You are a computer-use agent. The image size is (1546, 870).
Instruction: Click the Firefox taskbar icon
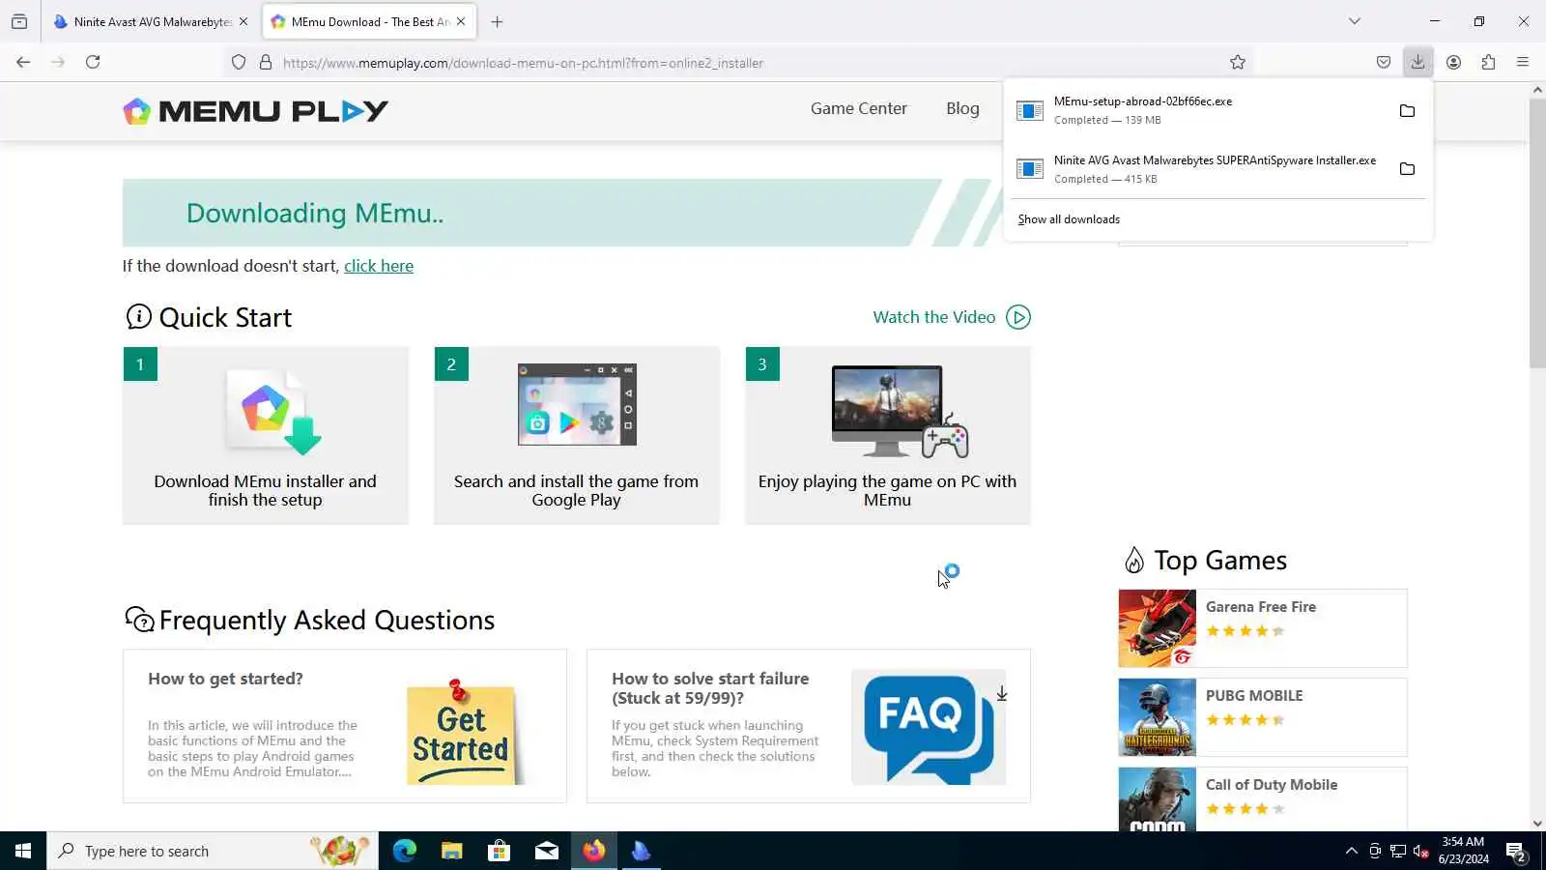point(593,851)
